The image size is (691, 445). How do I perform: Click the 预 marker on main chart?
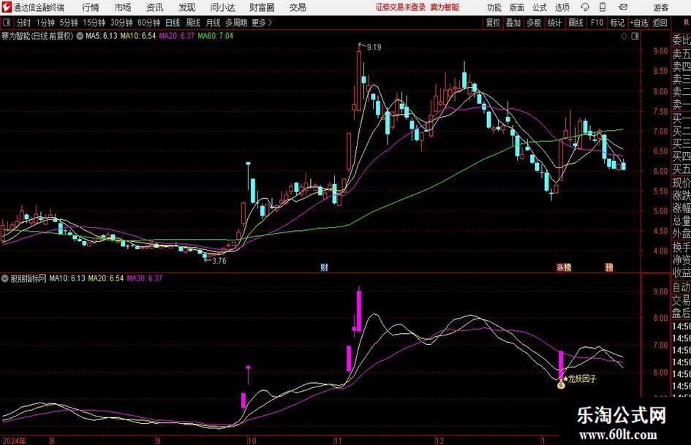click(609, 267)
